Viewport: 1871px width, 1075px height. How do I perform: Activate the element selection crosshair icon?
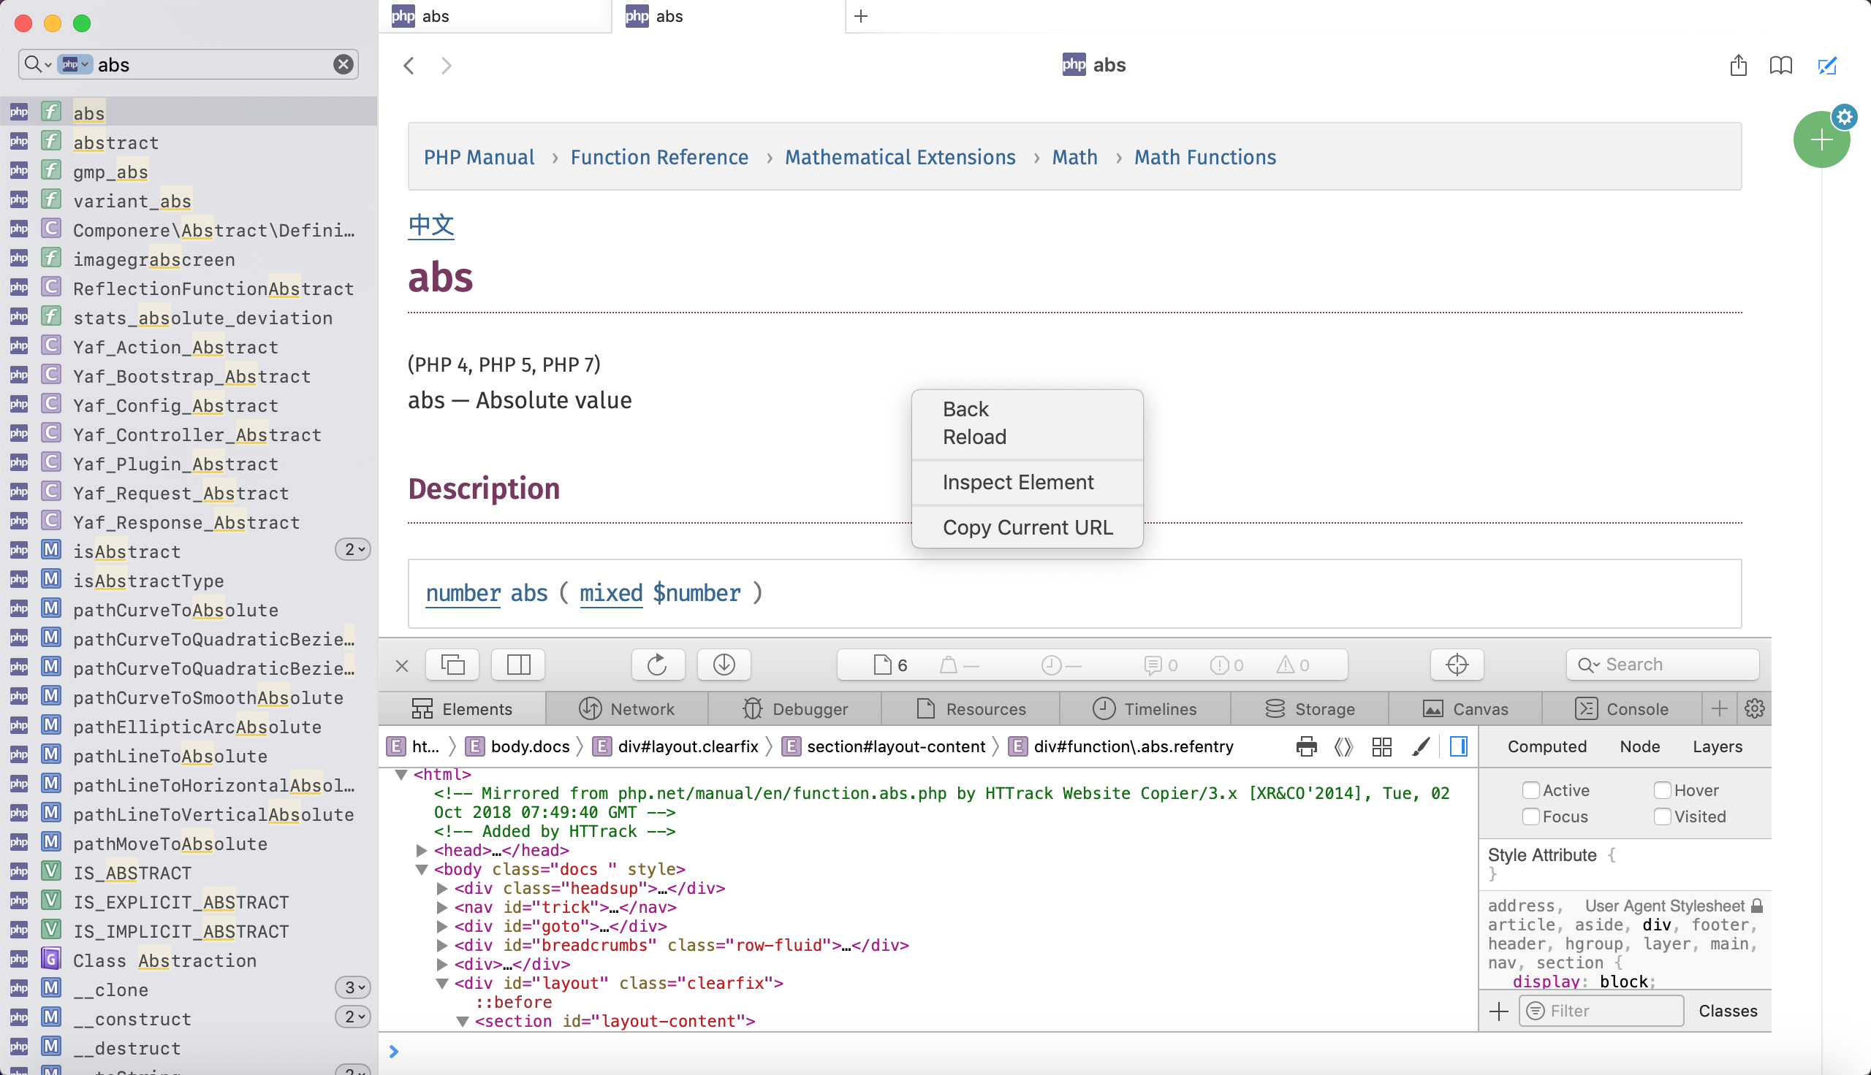1457,665
